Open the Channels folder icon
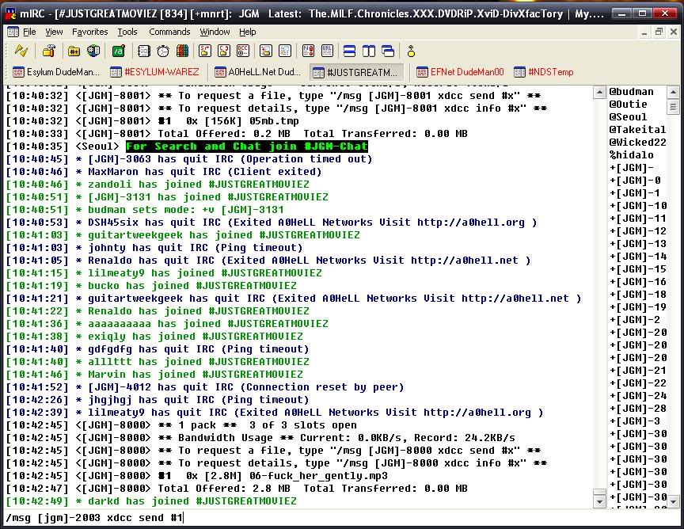 click(74, 51)
